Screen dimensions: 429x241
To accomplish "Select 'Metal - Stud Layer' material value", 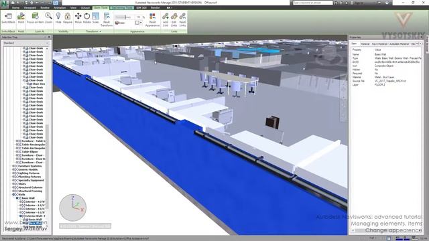I will coord(384,78).
